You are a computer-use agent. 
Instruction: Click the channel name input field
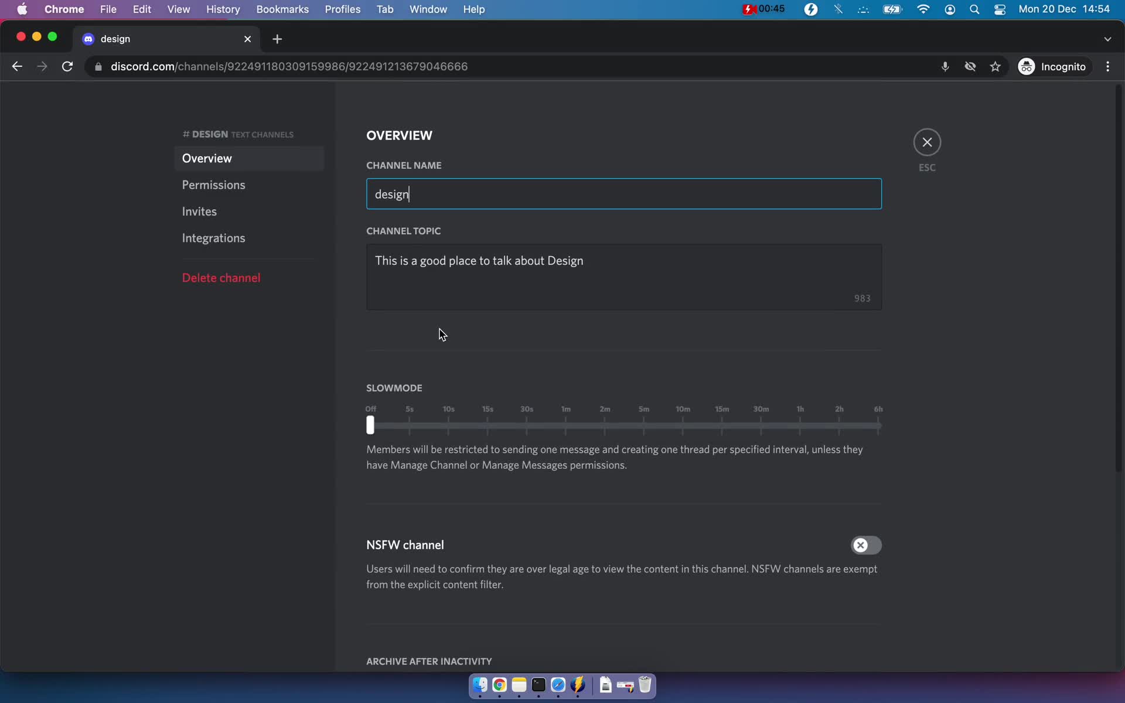[623, 193]
